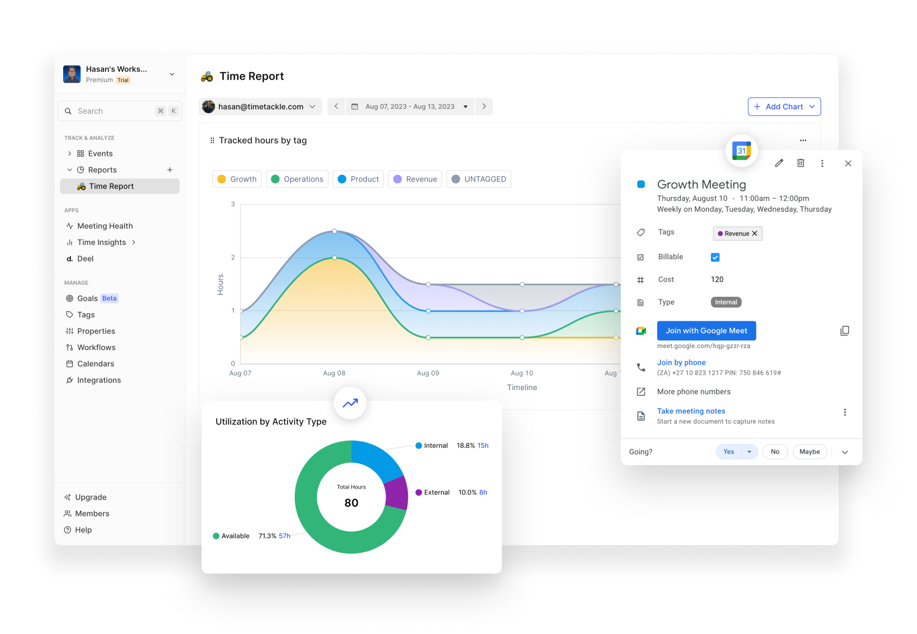Viewport: 917px width, 634px height.
Task: Uncheck the Billable checkbox
Action: (x=715, y=257)
